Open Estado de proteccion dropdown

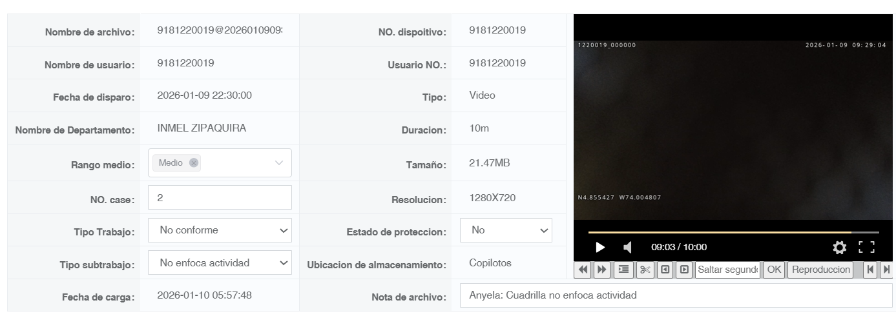point(506,230)
